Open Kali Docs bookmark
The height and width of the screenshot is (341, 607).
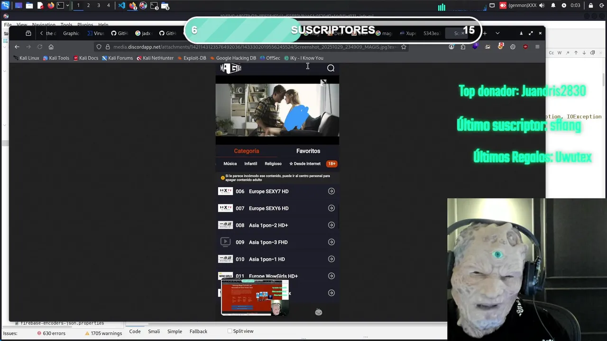pyautogui.click(x=85, y=58)
